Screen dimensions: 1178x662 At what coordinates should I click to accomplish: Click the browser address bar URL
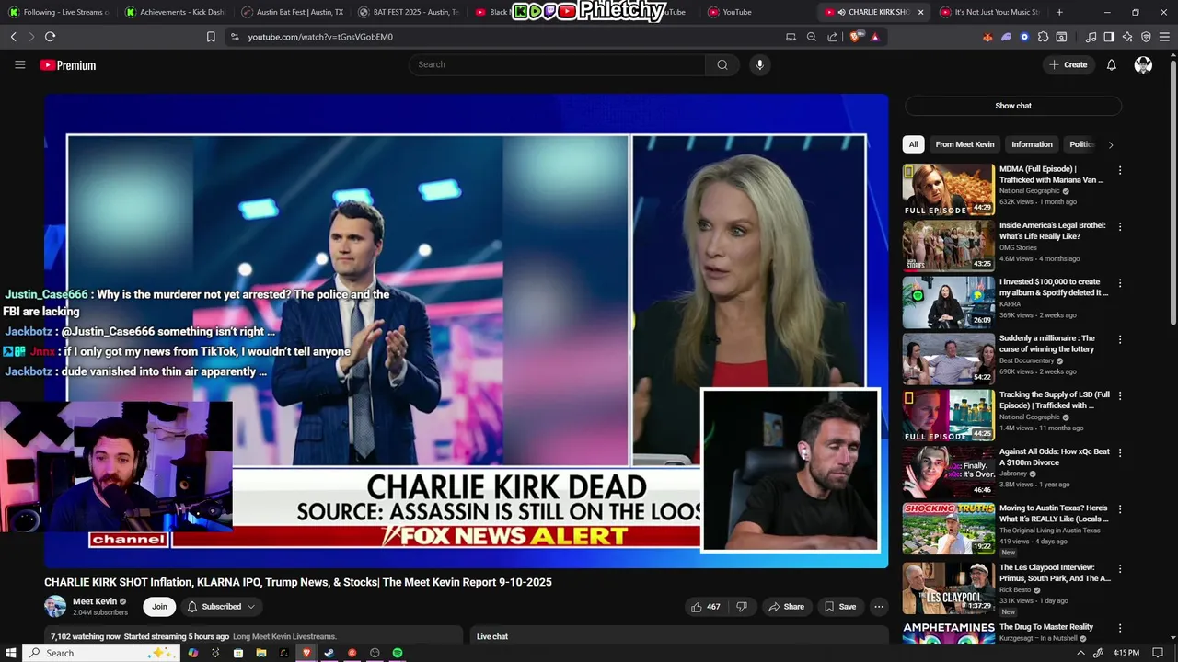tap(320, 37)
